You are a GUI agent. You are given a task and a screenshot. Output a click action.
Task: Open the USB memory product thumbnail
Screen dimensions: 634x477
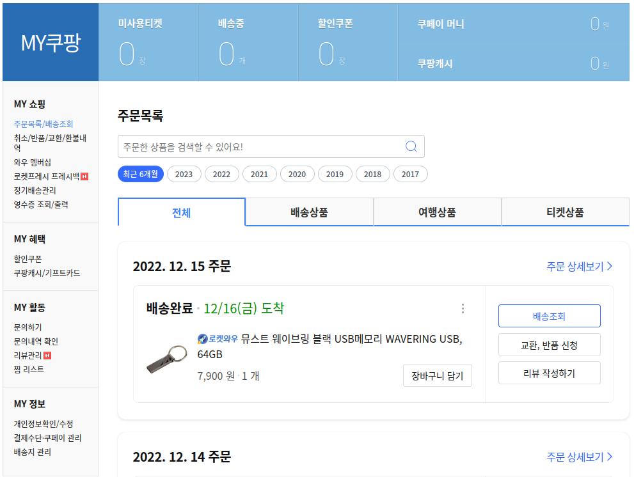coord(166,359)
